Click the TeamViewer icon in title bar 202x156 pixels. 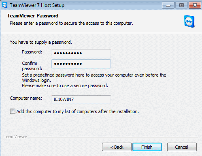pos(5,5)
